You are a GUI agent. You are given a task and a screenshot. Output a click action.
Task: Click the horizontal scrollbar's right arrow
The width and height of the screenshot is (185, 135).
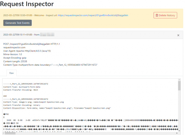pos(177,133)
